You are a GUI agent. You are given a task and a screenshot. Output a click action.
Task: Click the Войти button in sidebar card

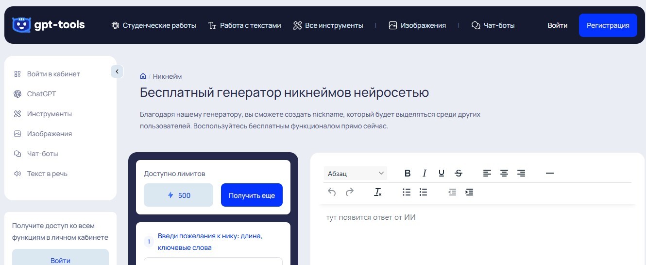(x=60, y=258)
